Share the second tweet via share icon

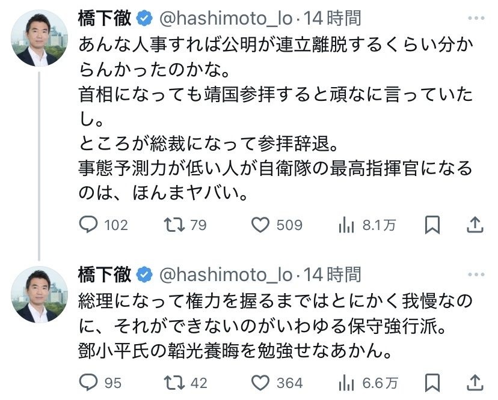(x=475, y=382)
